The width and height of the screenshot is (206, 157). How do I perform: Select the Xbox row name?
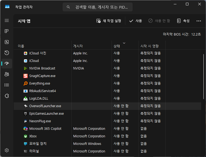click(x=33, y=136)
